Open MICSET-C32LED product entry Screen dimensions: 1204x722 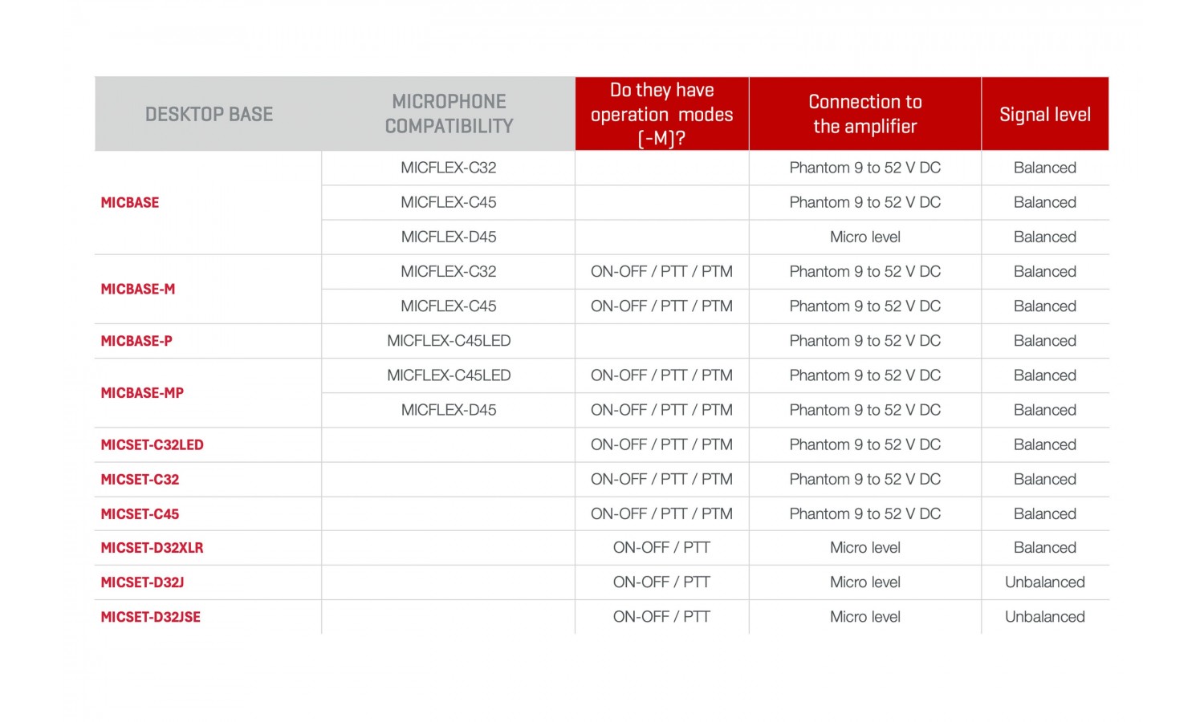153,445
